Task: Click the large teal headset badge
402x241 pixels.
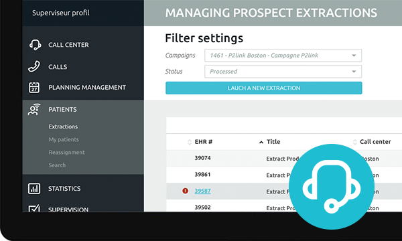Action: pyautogui.click(x=331, y=187)
